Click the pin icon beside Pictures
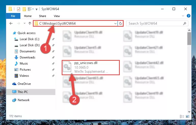Viewport: 196px width, 125px height. [53, 70]
